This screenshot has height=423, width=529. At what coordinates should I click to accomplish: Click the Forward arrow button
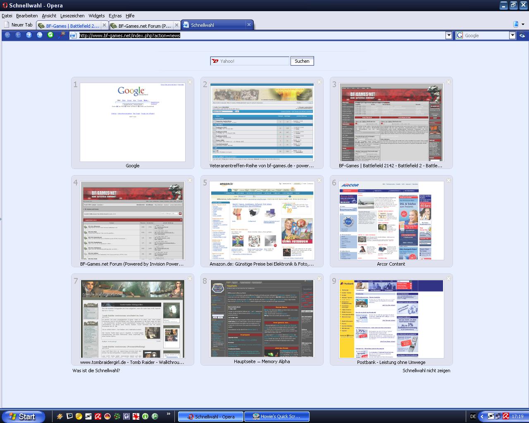29,35
